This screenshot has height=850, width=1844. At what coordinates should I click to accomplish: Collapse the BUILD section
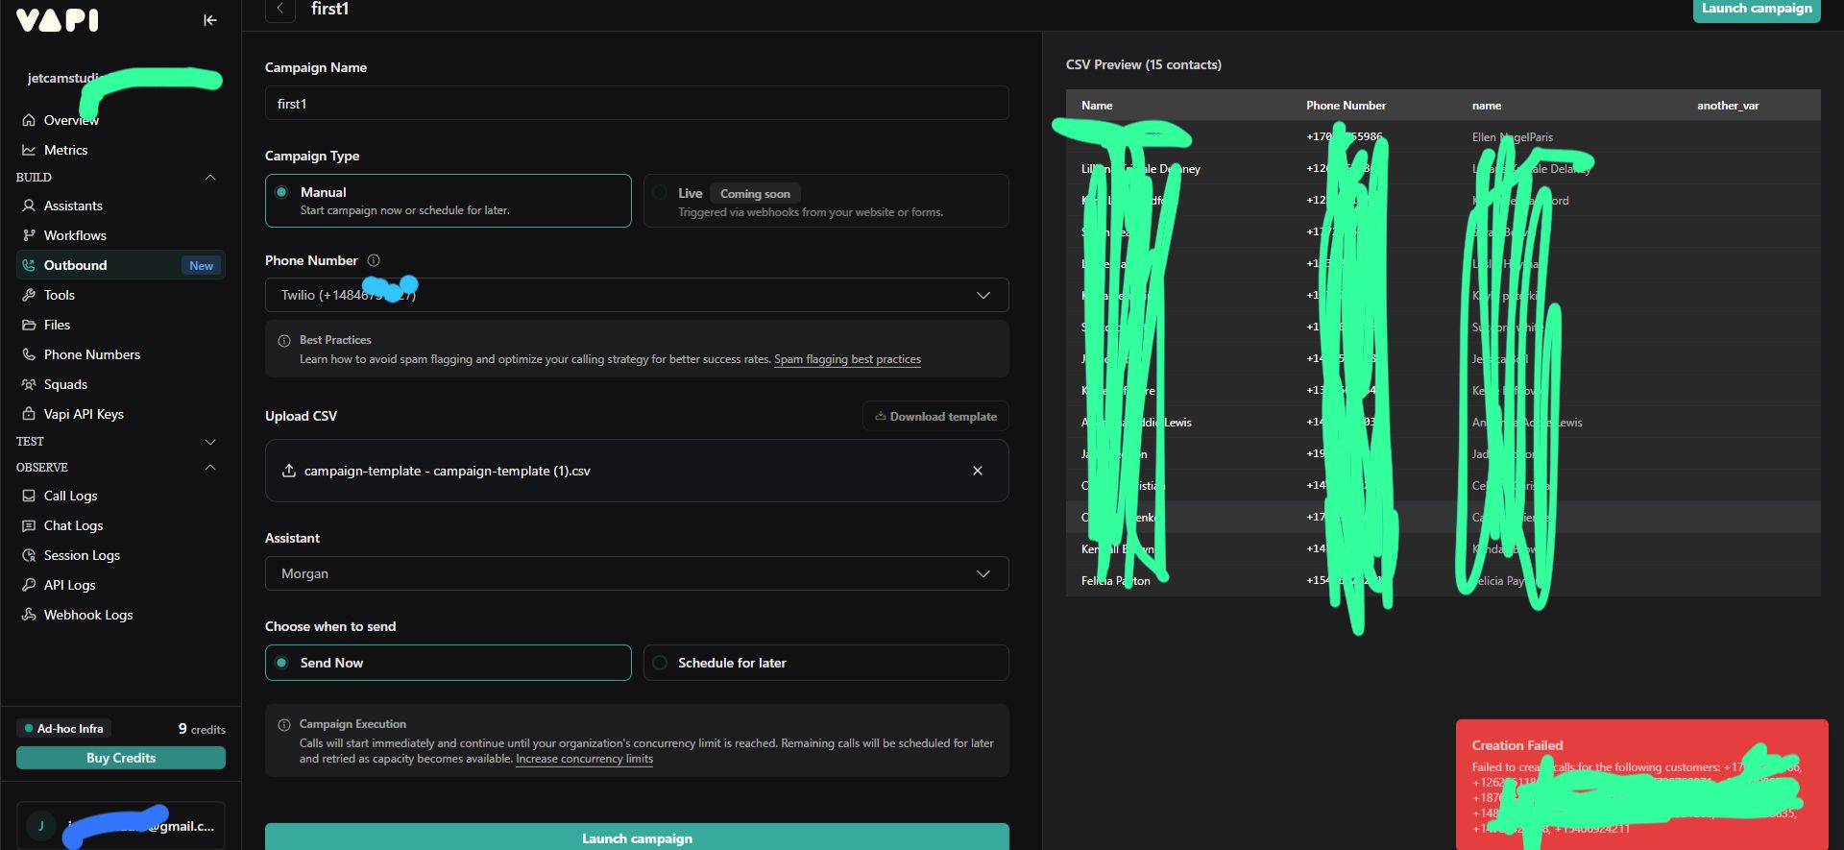pos(210,178)
